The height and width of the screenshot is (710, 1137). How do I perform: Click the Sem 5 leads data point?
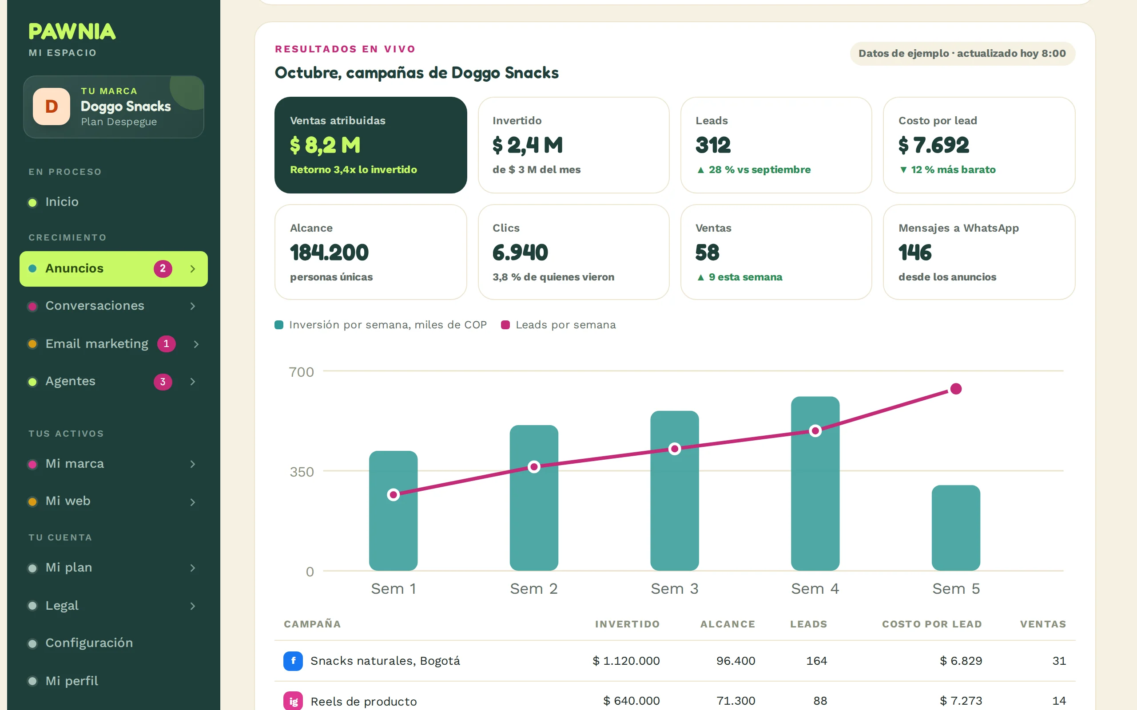[x=956, y=389]
